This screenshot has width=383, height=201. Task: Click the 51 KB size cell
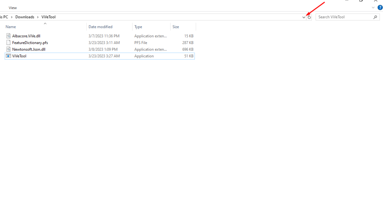pyautogui.click(x=189, y=56)
